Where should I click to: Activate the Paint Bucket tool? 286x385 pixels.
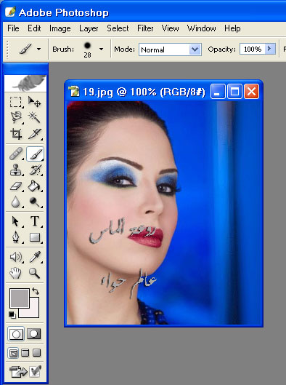(x=35, y=186)
